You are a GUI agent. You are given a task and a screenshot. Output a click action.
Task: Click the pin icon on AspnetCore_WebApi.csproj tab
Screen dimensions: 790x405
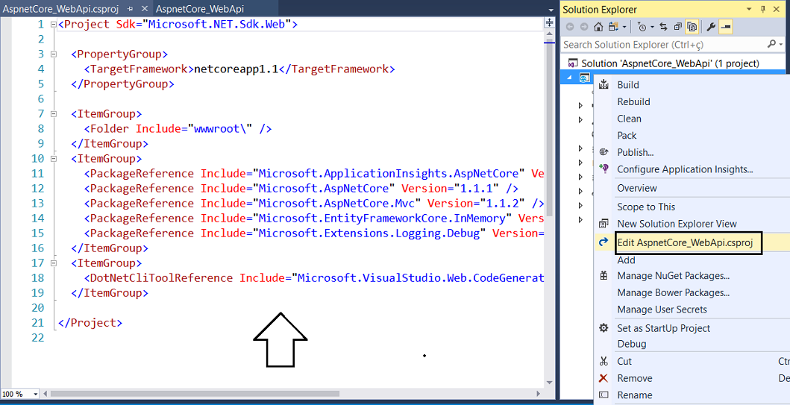tap(130, 9)
